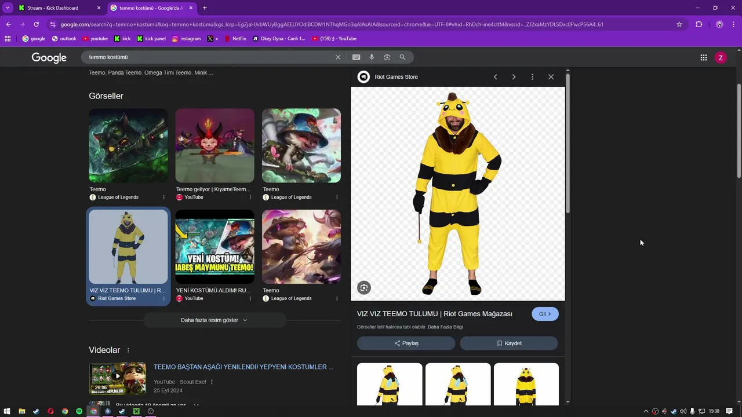Start voice search with the microphone icon

pos(372,57)
